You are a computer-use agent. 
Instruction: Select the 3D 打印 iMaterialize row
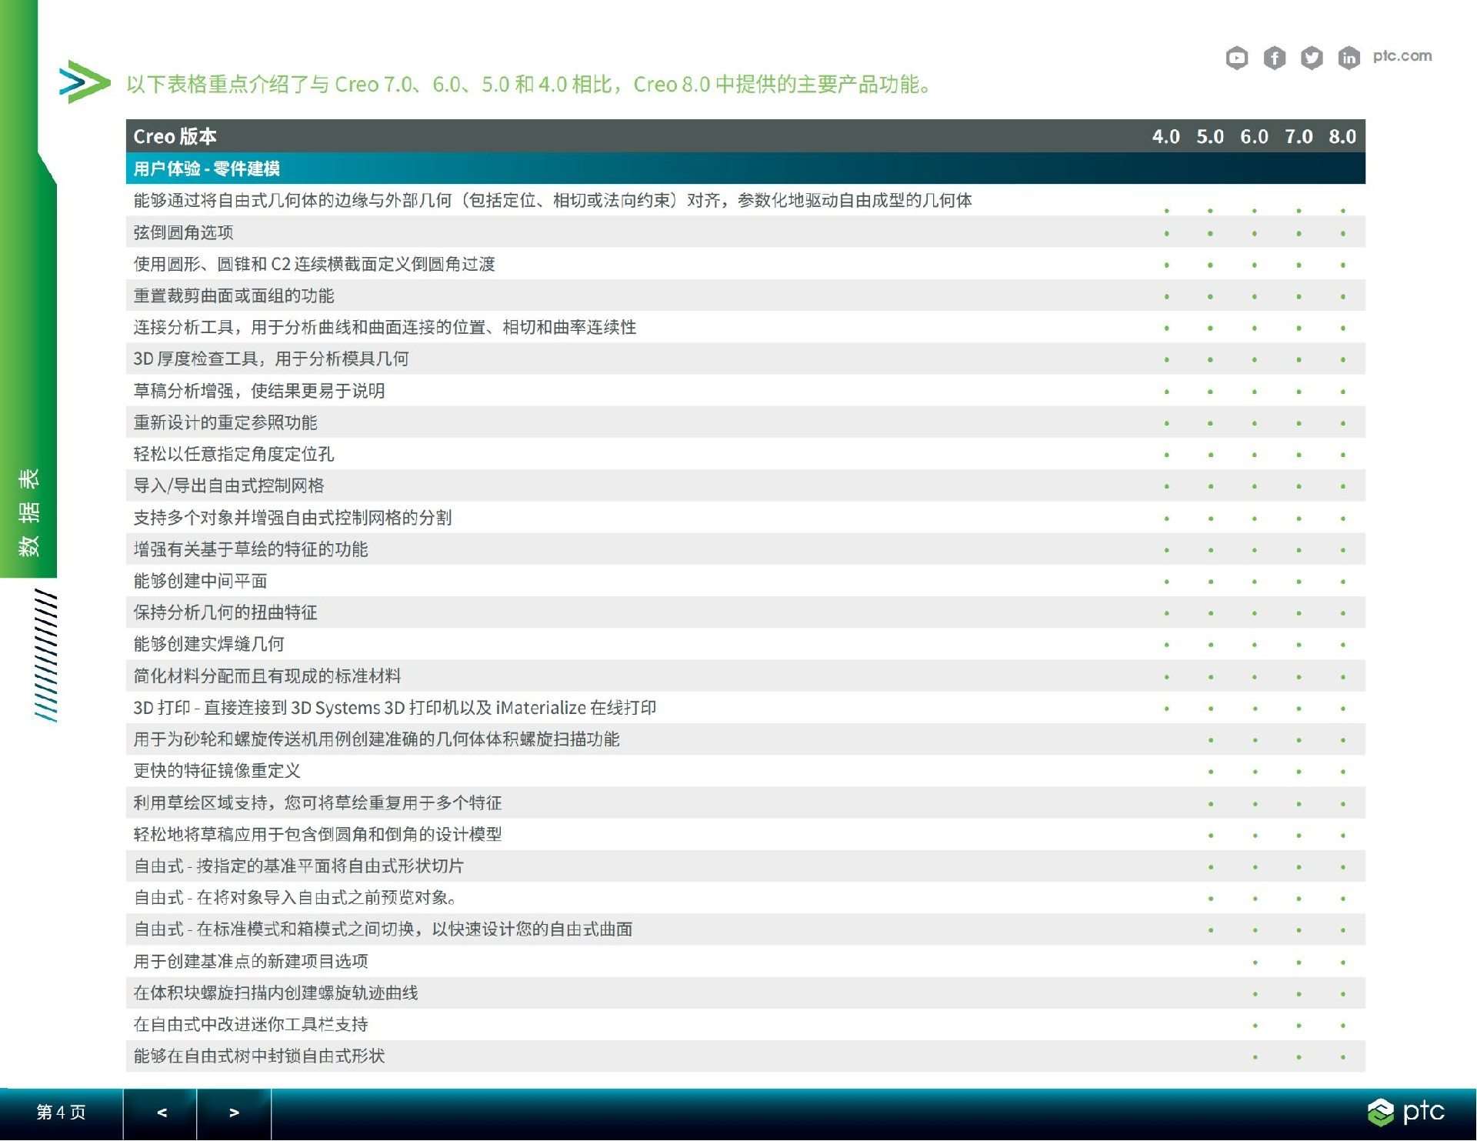click(x=745, y=708)
